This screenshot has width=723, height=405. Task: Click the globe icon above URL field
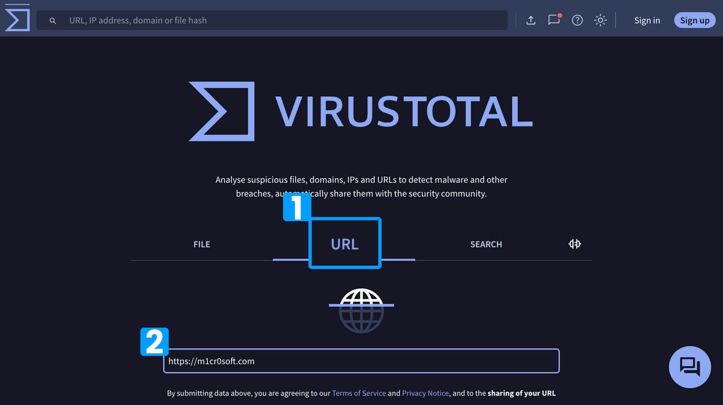pos(361,310)
